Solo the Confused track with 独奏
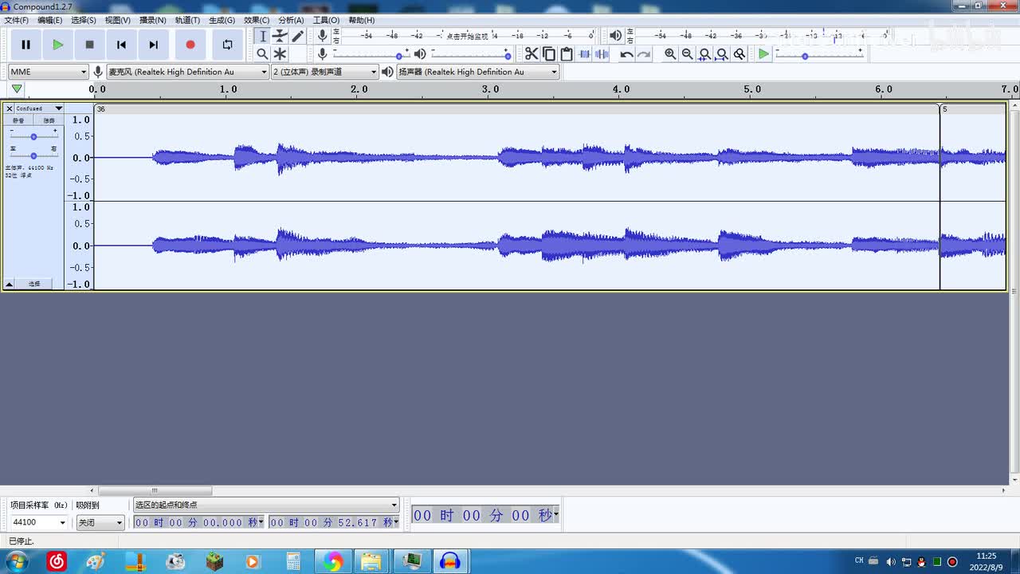This screenshot has width=1020, height=574. click(x=49, y=120)
